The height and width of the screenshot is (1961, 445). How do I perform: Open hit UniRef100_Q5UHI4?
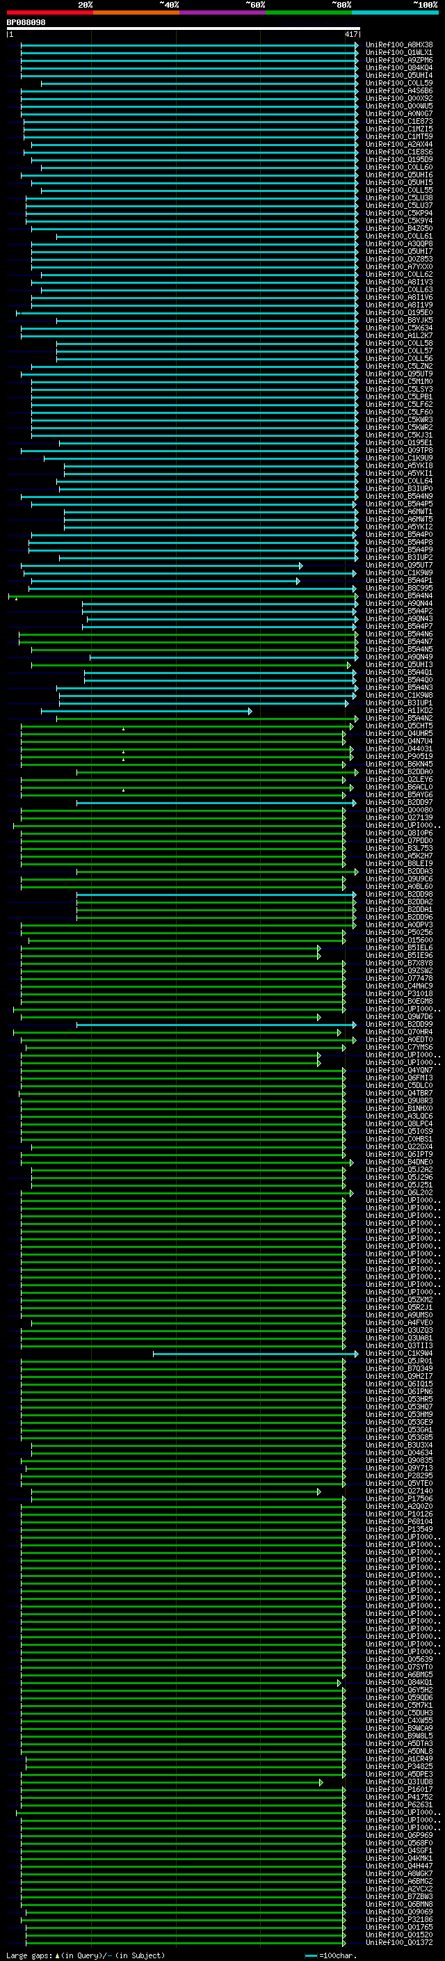point(399,75)
